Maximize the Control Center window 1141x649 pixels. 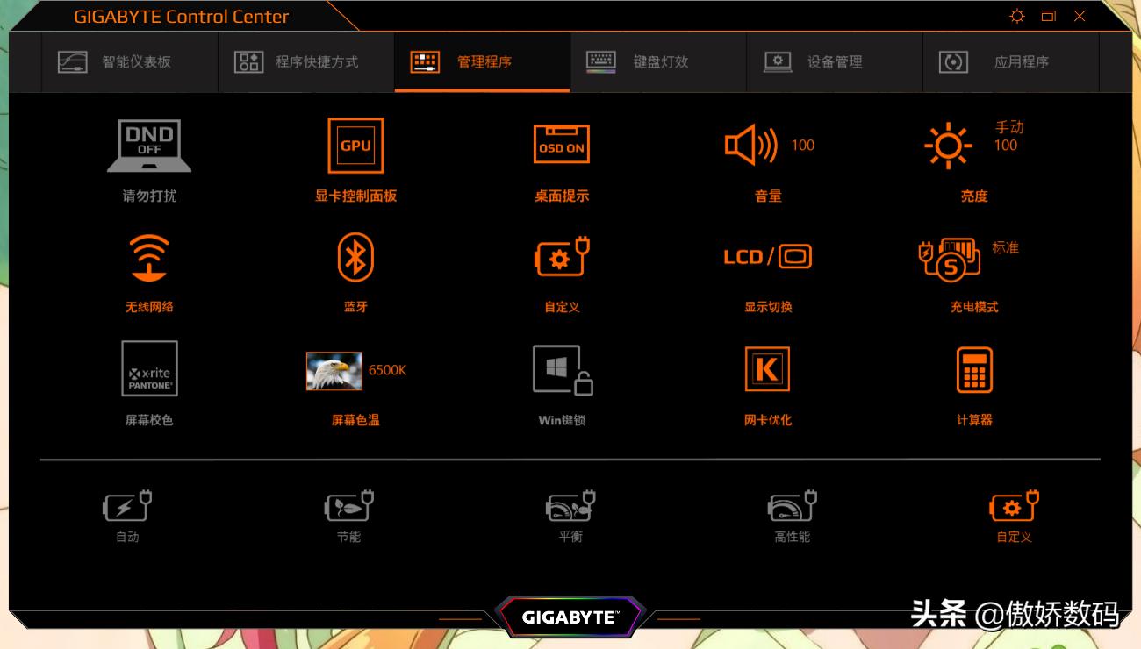pos(1049,16)
